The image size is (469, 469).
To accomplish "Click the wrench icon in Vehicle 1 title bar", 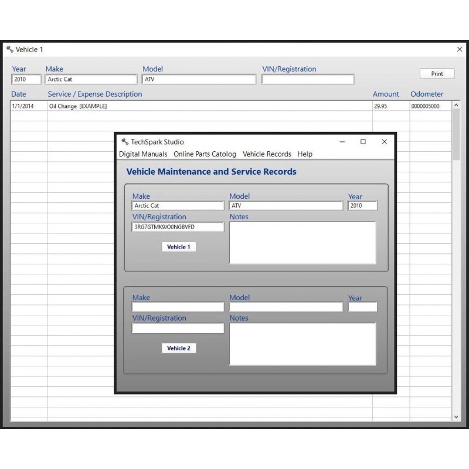I will point(9,50).
